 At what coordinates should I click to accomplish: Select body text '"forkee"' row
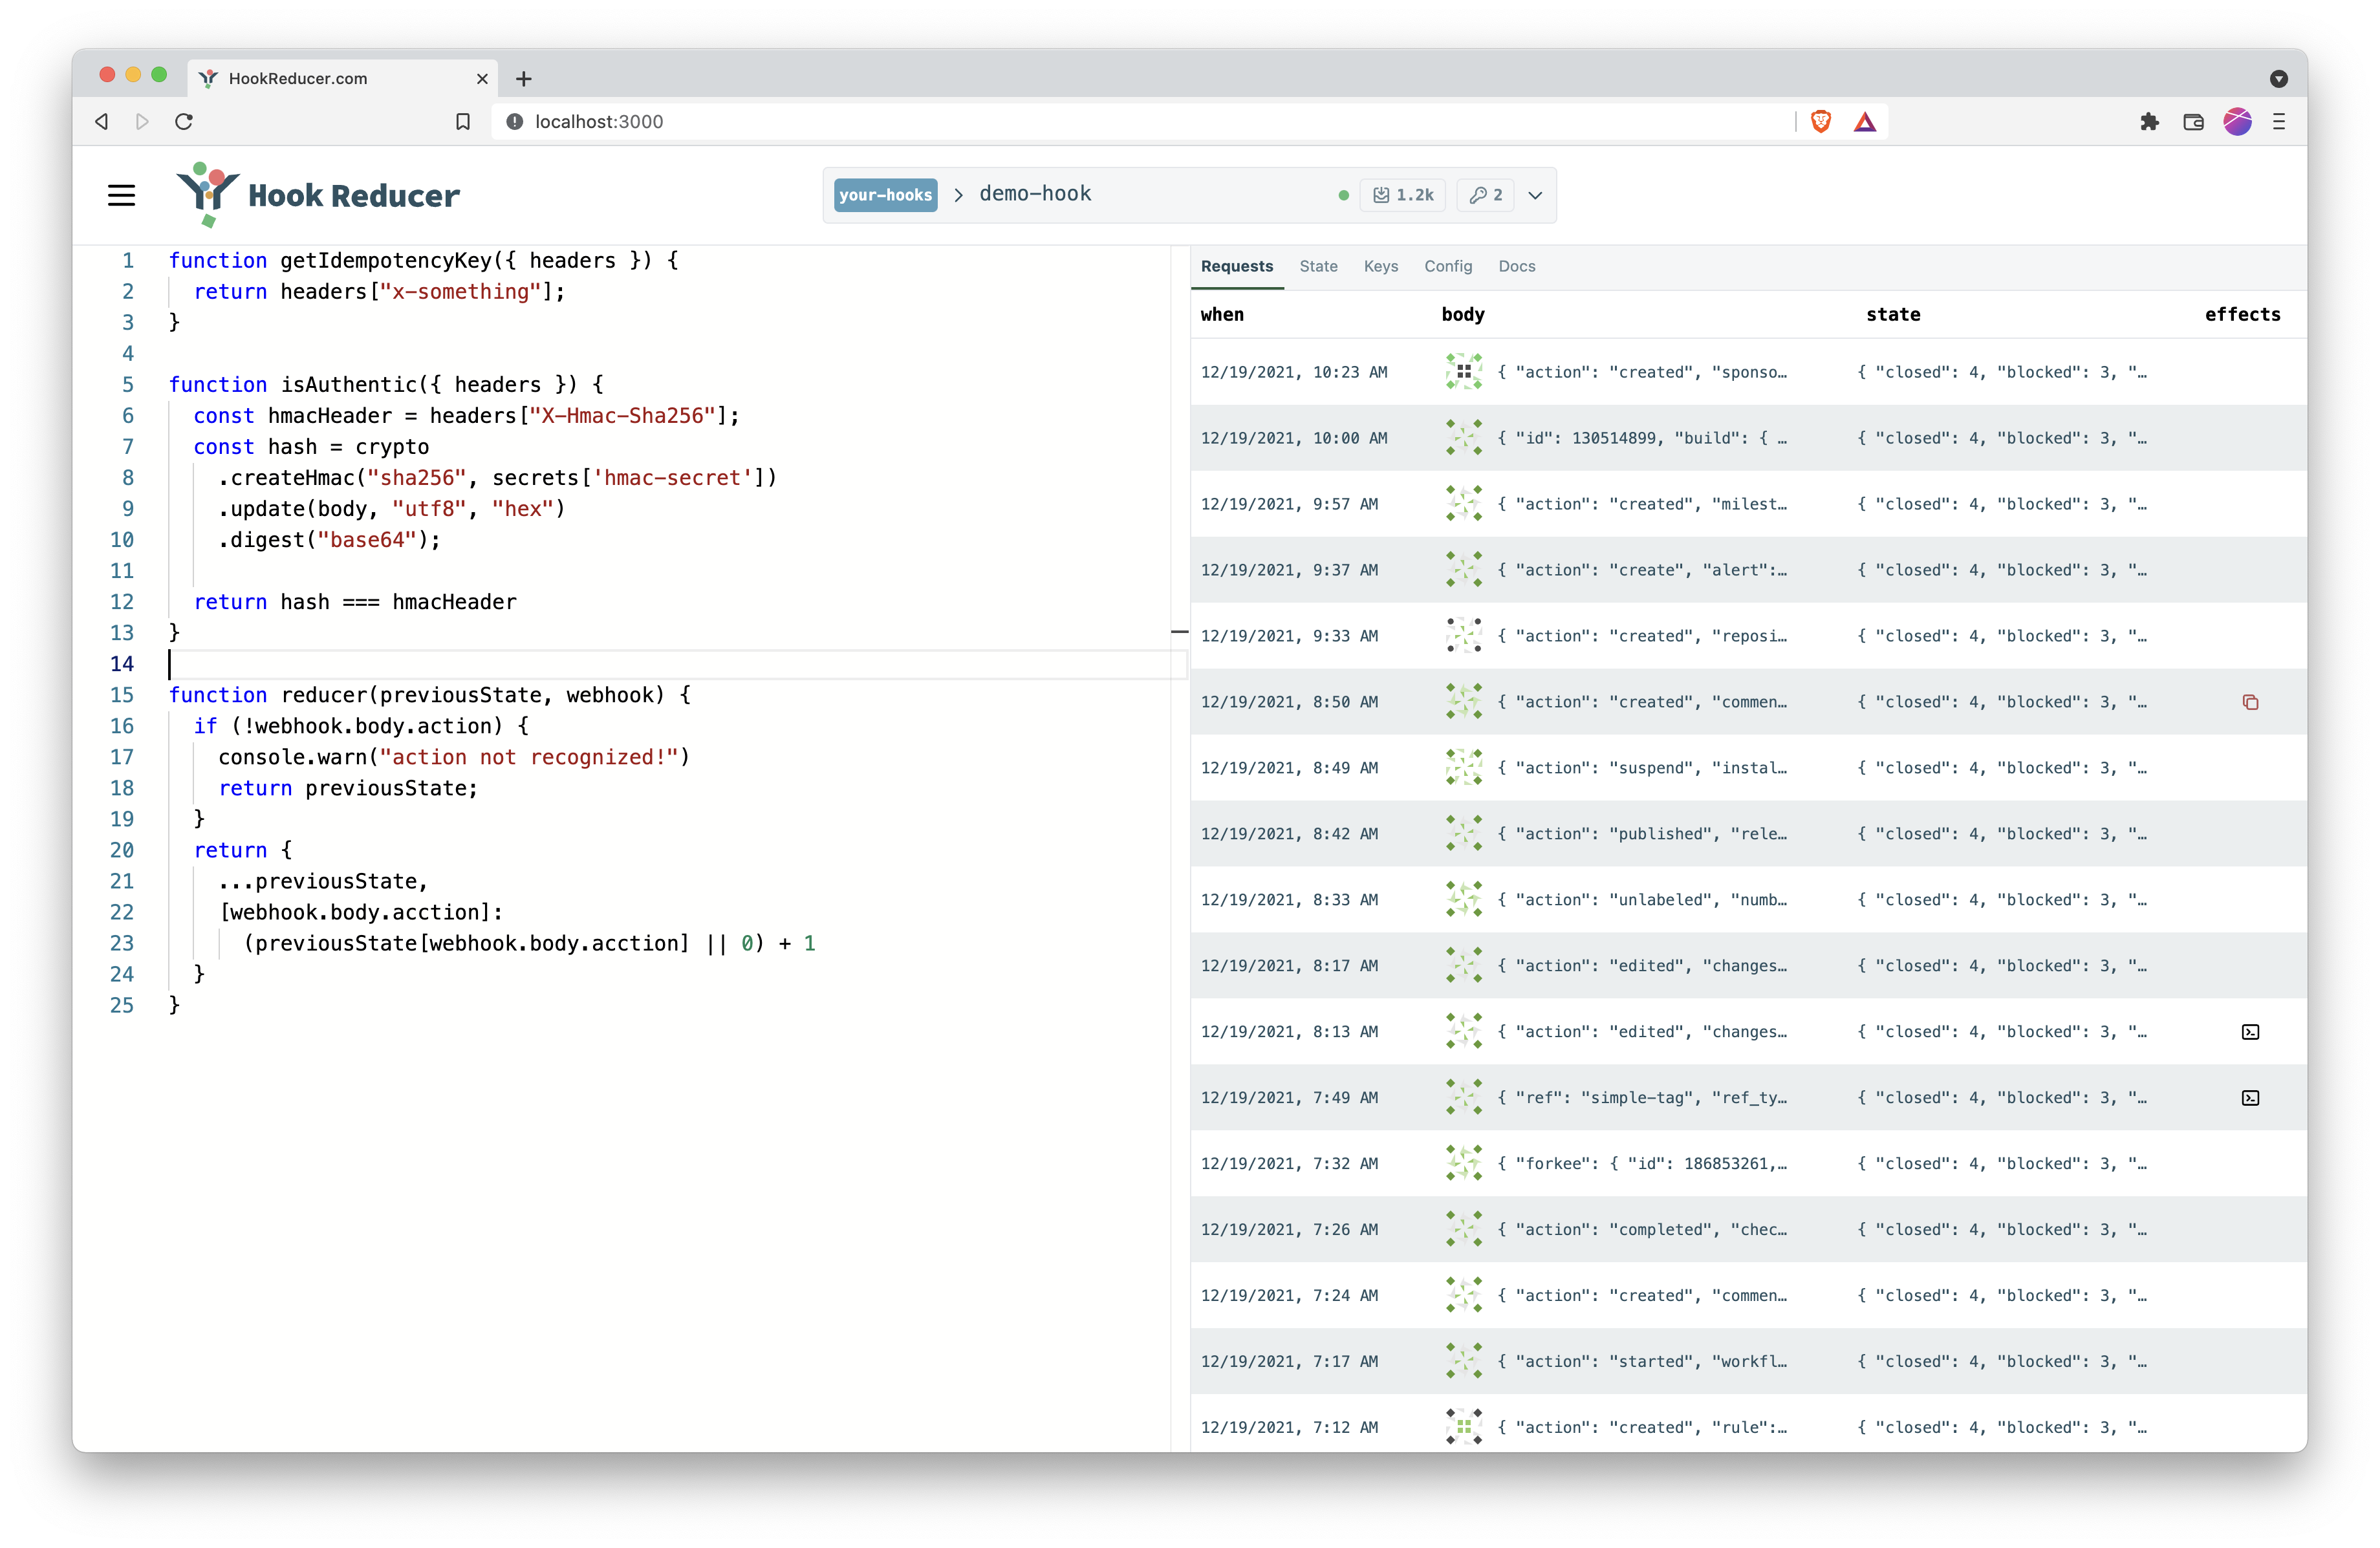click(1642, 1164)
